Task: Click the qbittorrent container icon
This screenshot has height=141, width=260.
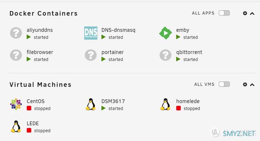Action: (x=166, y=55)
